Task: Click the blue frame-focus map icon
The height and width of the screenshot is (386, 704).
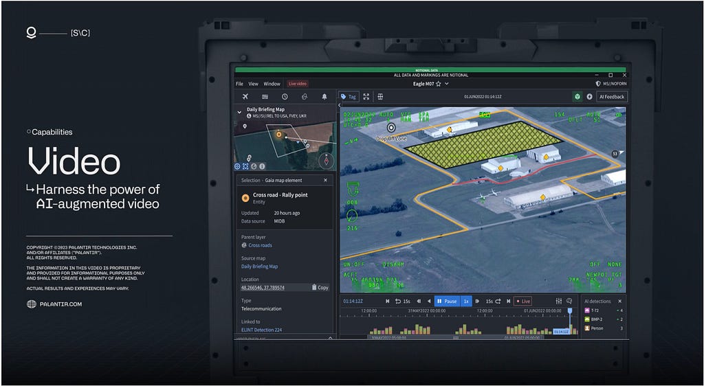Action: [x=245, y=166]
